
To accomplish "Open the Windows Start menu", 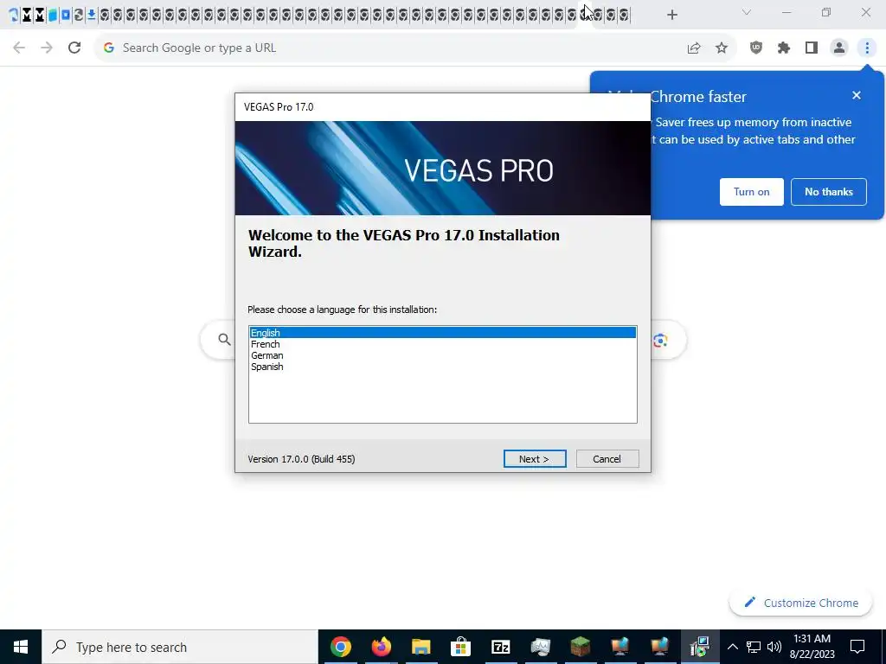I will pyautogui.click(x=21, y=647).
